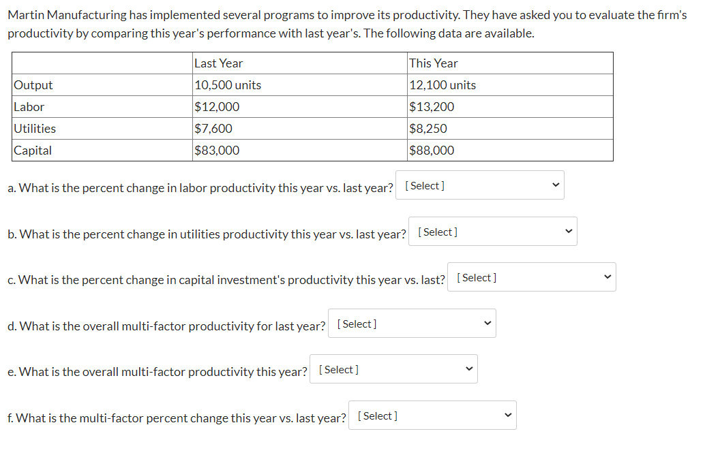The height and width of the screenshot is (455, 705).
Task: Click the This Year column header
Action: 434,63
